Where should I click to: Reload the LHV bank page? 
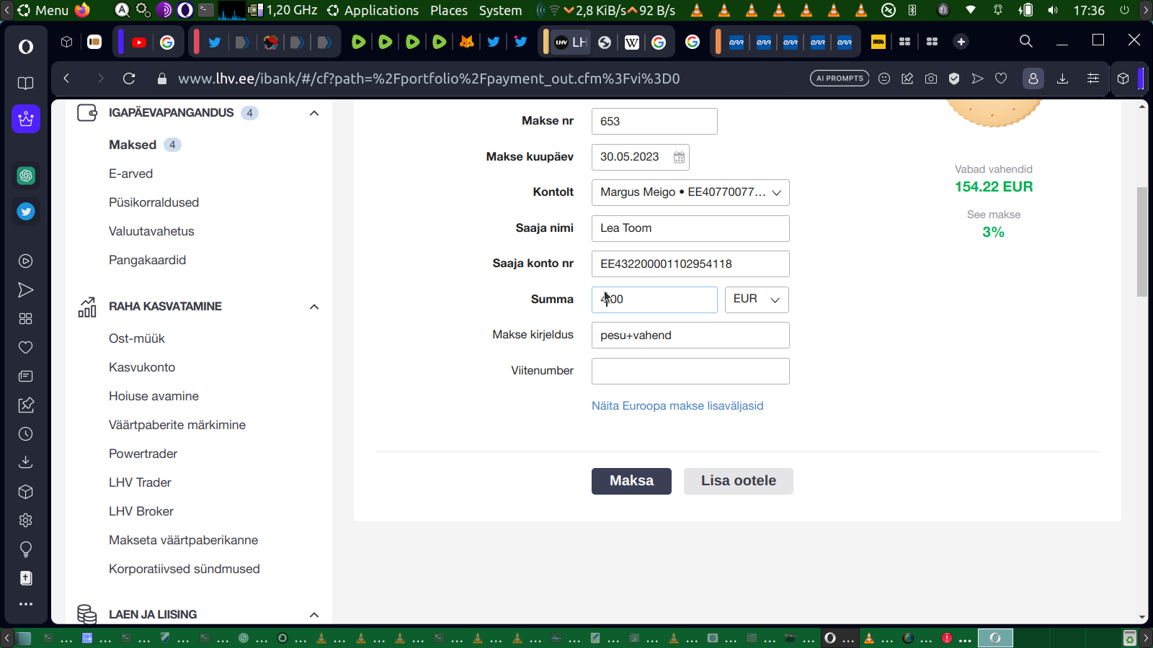coord(129,78)
